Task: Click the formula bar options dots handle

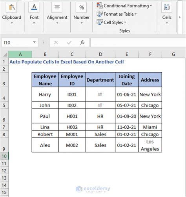Action: 44,42
